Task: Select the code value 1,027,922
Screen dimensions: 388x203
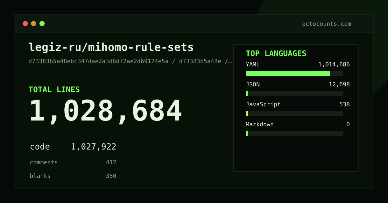Action: click(94, 147)
